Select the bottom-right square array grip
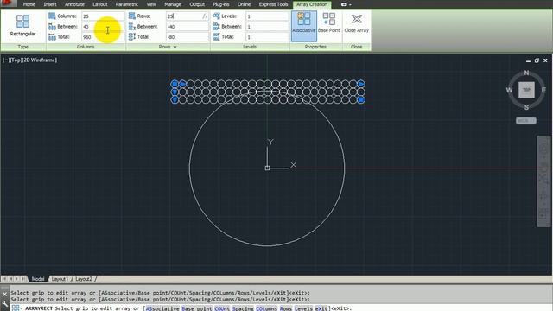553x311 pixels. click(361, 100)
